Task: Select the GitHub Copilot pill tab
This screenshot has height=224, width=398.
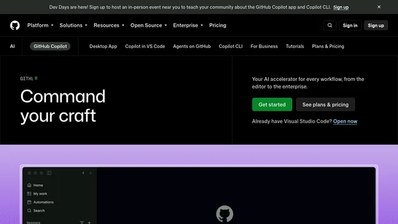Action: point(50,46)
